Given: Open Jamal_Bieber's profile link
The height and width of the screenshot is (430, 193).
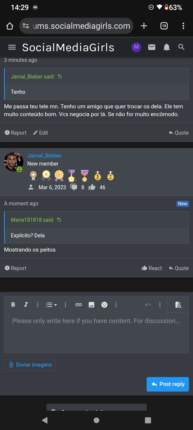Looking at the screenshot, I should coord(44,156).
